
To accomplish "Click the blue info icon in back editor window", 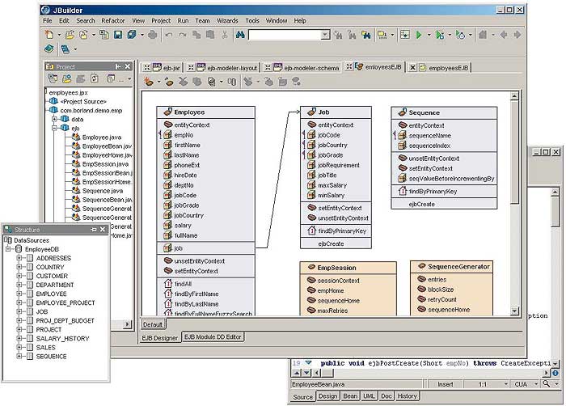I will [x=555, y=373].
